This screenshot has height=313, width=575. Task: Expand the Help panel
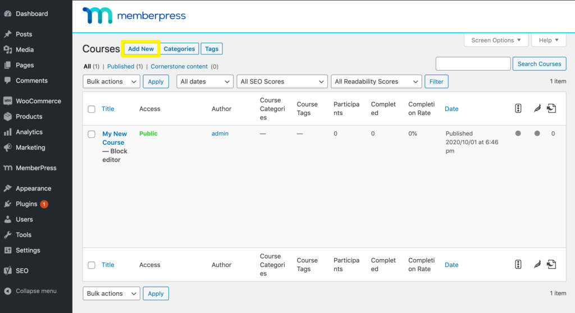point(549,40)
